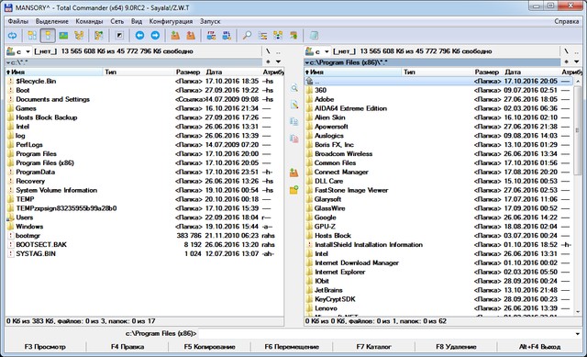Click the left panel root backslash button

pos(268,51)
